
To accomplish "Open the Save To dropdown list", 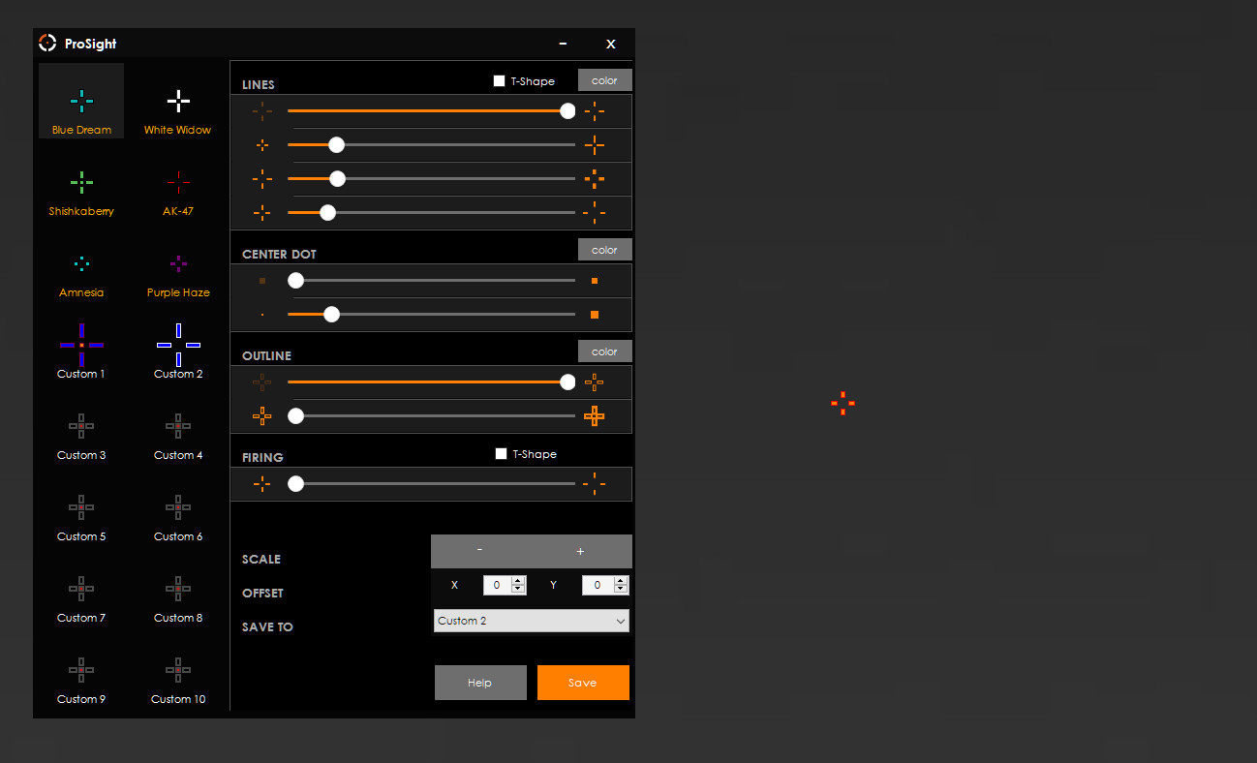I will [531, 621].
